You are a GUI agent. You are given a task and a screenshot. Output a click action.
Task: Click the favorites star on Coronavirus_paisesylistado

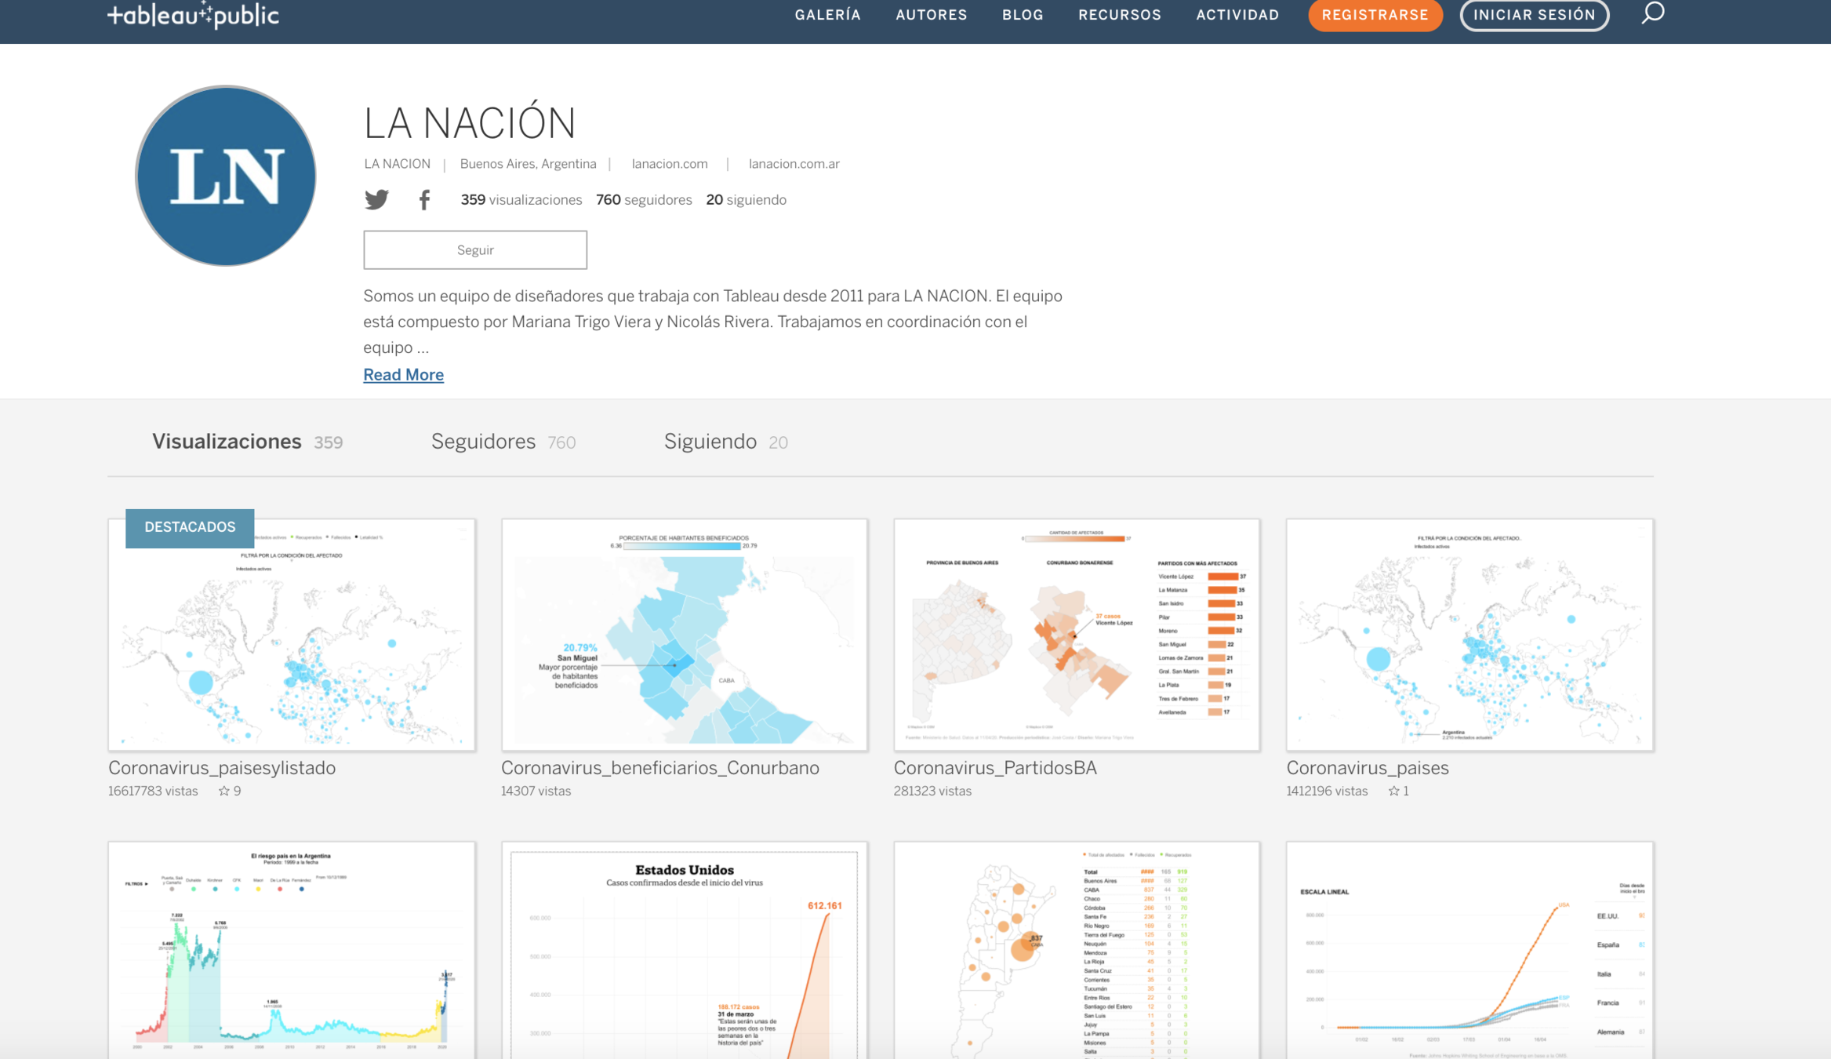(224, 791)
